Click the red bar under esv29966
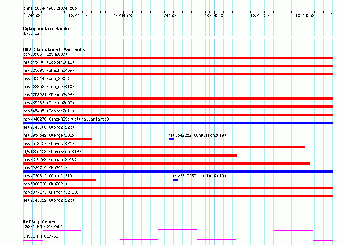Screen dimensions: 344x245 tap(178, 58)
